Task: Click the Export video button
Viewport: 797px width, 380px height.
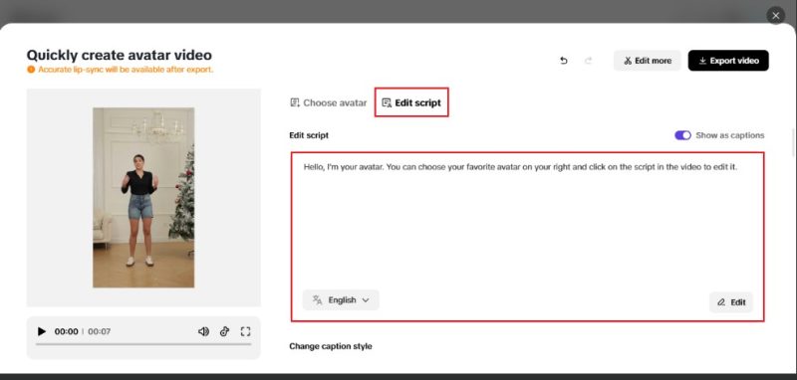Action: (x=728, y=61)
